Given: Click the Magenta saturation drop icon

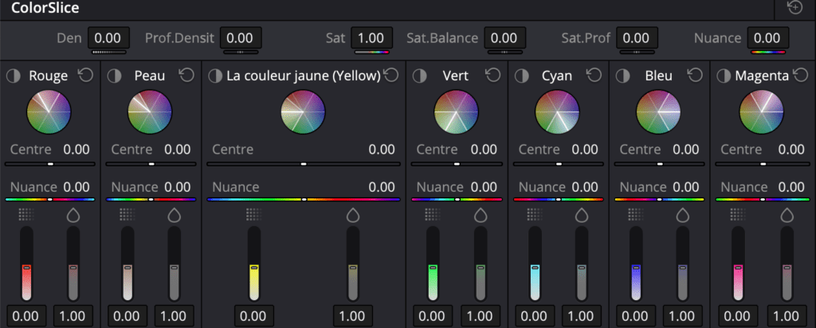Looking at the screenshot, I should pyautogui.click(x=787, y=214).
